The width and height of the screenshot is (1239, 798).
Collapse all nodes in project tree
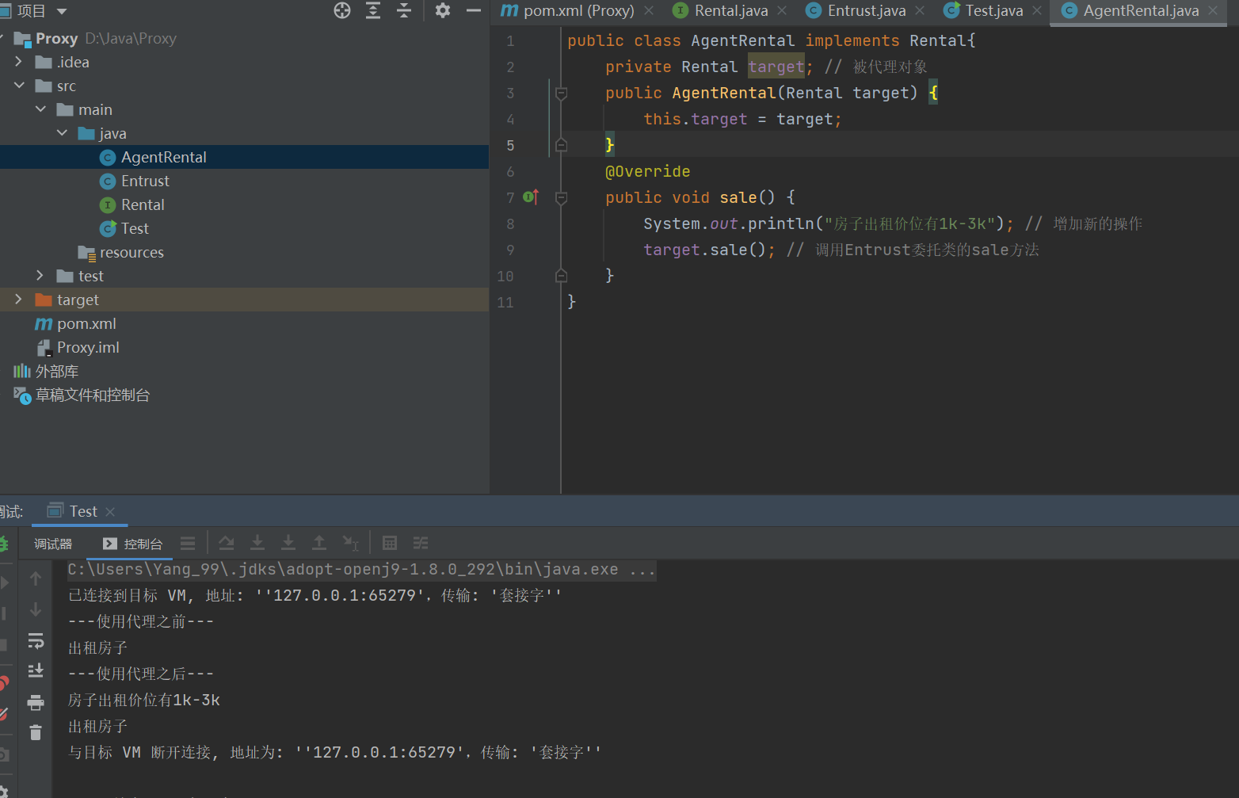(404, 10)
